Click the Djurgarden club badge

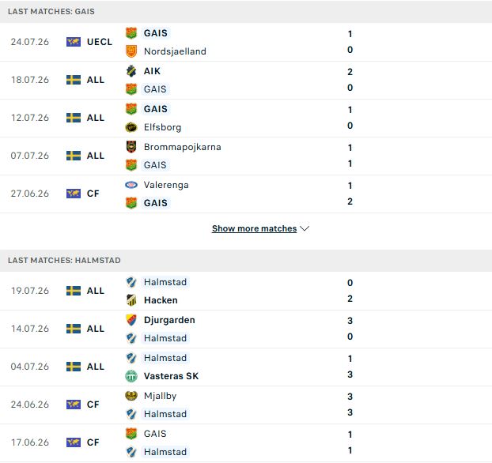click(131, 320)
